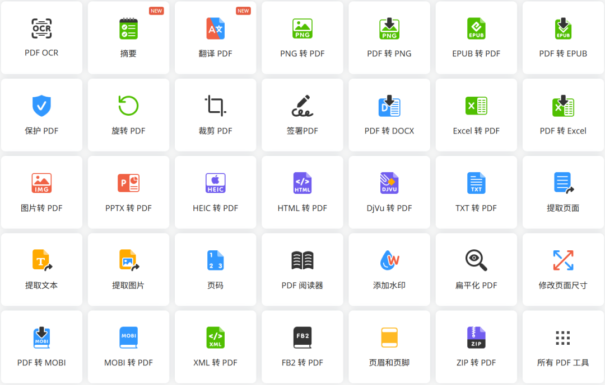Image resolution: width=605 pixels, height=385 pixels.
Task: Select the 旋转 PDF rotate tool
Action: [x=128, y=115]
